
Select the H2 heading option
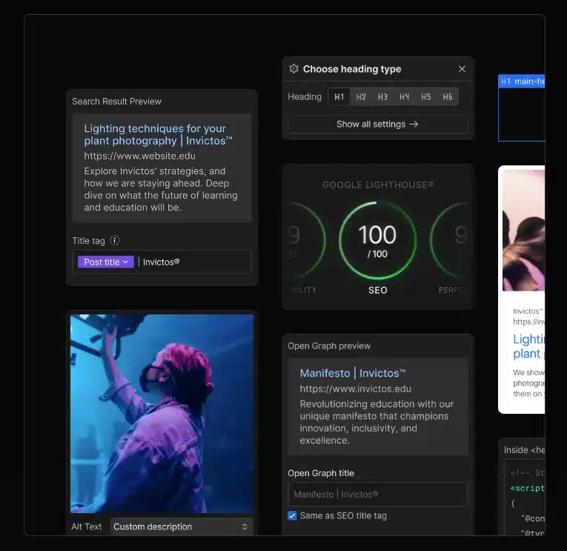361,96
